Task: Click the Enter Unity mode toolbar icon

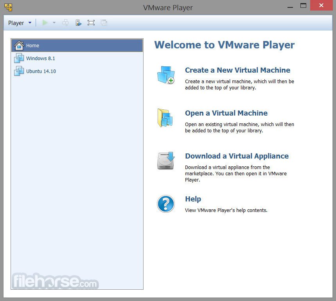Action: click(x=104, y=22)
